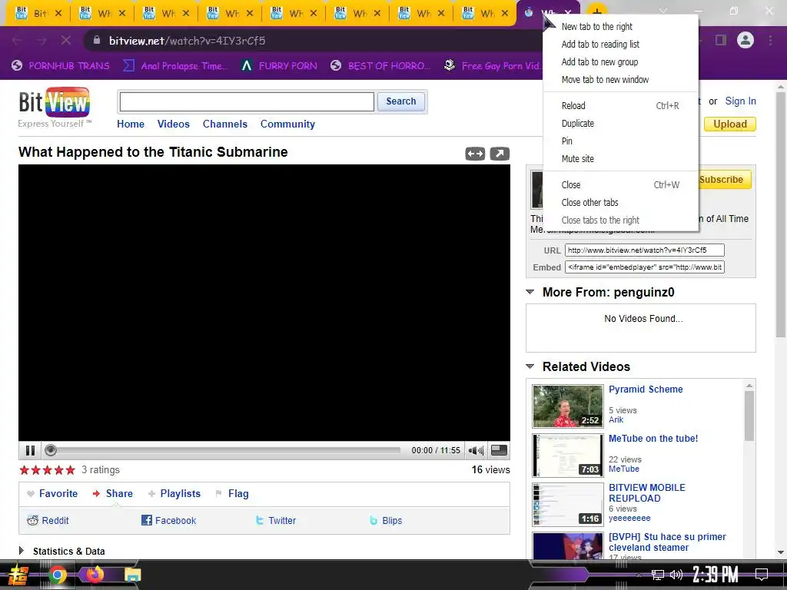The image size is (787, 590).
Task: Click the video volume speaker icon
Action: click(x=475, y=450)
